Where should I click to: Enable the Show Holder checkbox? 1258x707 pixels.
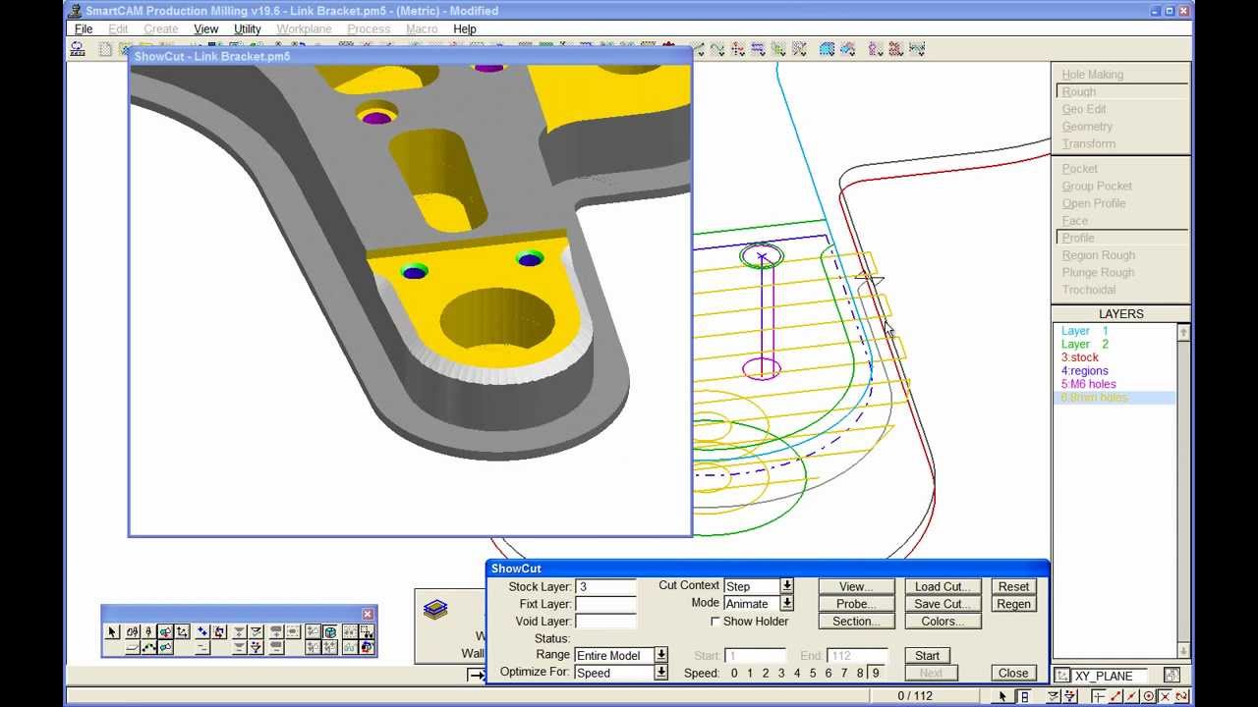715,622
